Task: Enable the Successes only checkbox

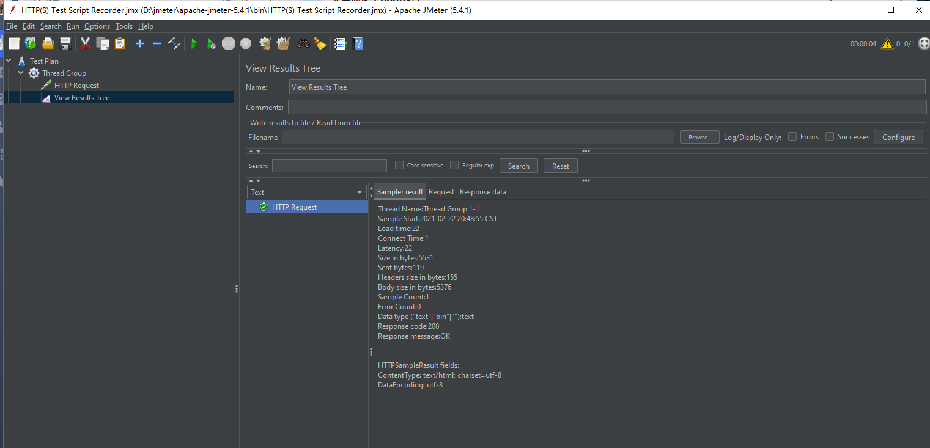Action: pyautogui.click(x=830, y=137)
